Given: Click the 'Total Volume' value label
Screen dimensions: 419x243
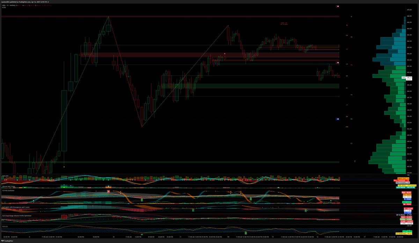Looking at the screenshot, I should [405, 188].
